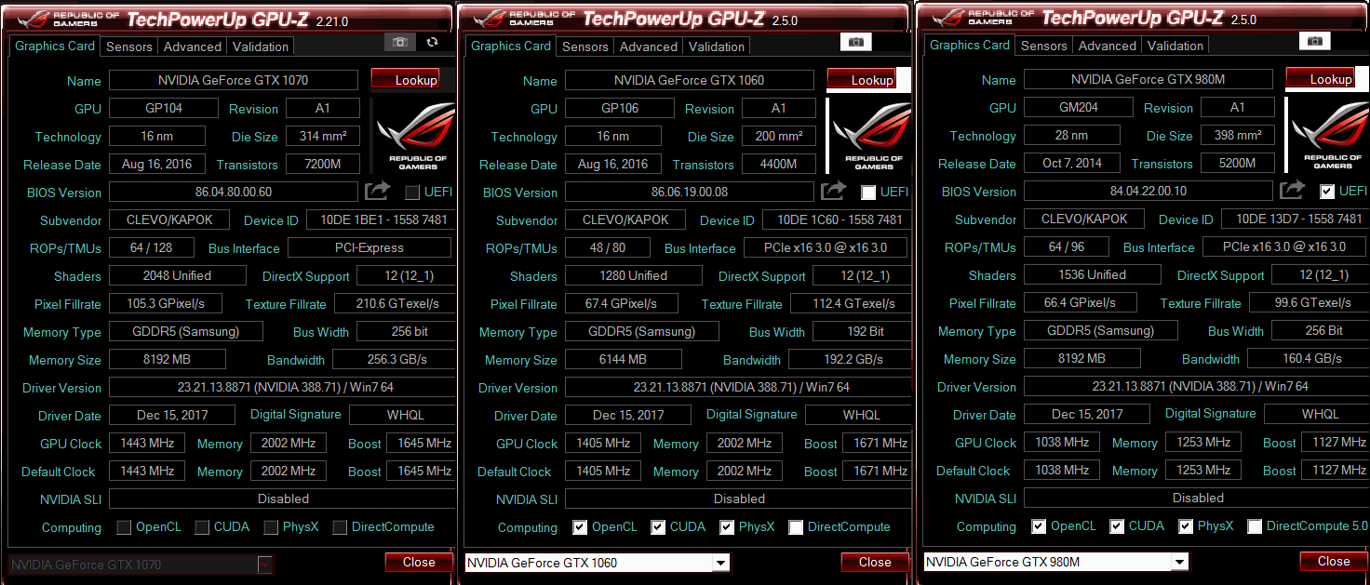Image resolution: width=1370 pixels, height=585 pixels.
Task: Open Advanced tab in GTX 980M window
Action: [1108, 46]
